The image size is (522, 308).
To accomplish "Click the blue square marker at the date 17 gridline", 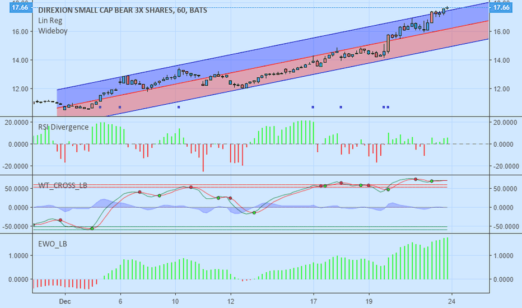I will coord(313,107).
